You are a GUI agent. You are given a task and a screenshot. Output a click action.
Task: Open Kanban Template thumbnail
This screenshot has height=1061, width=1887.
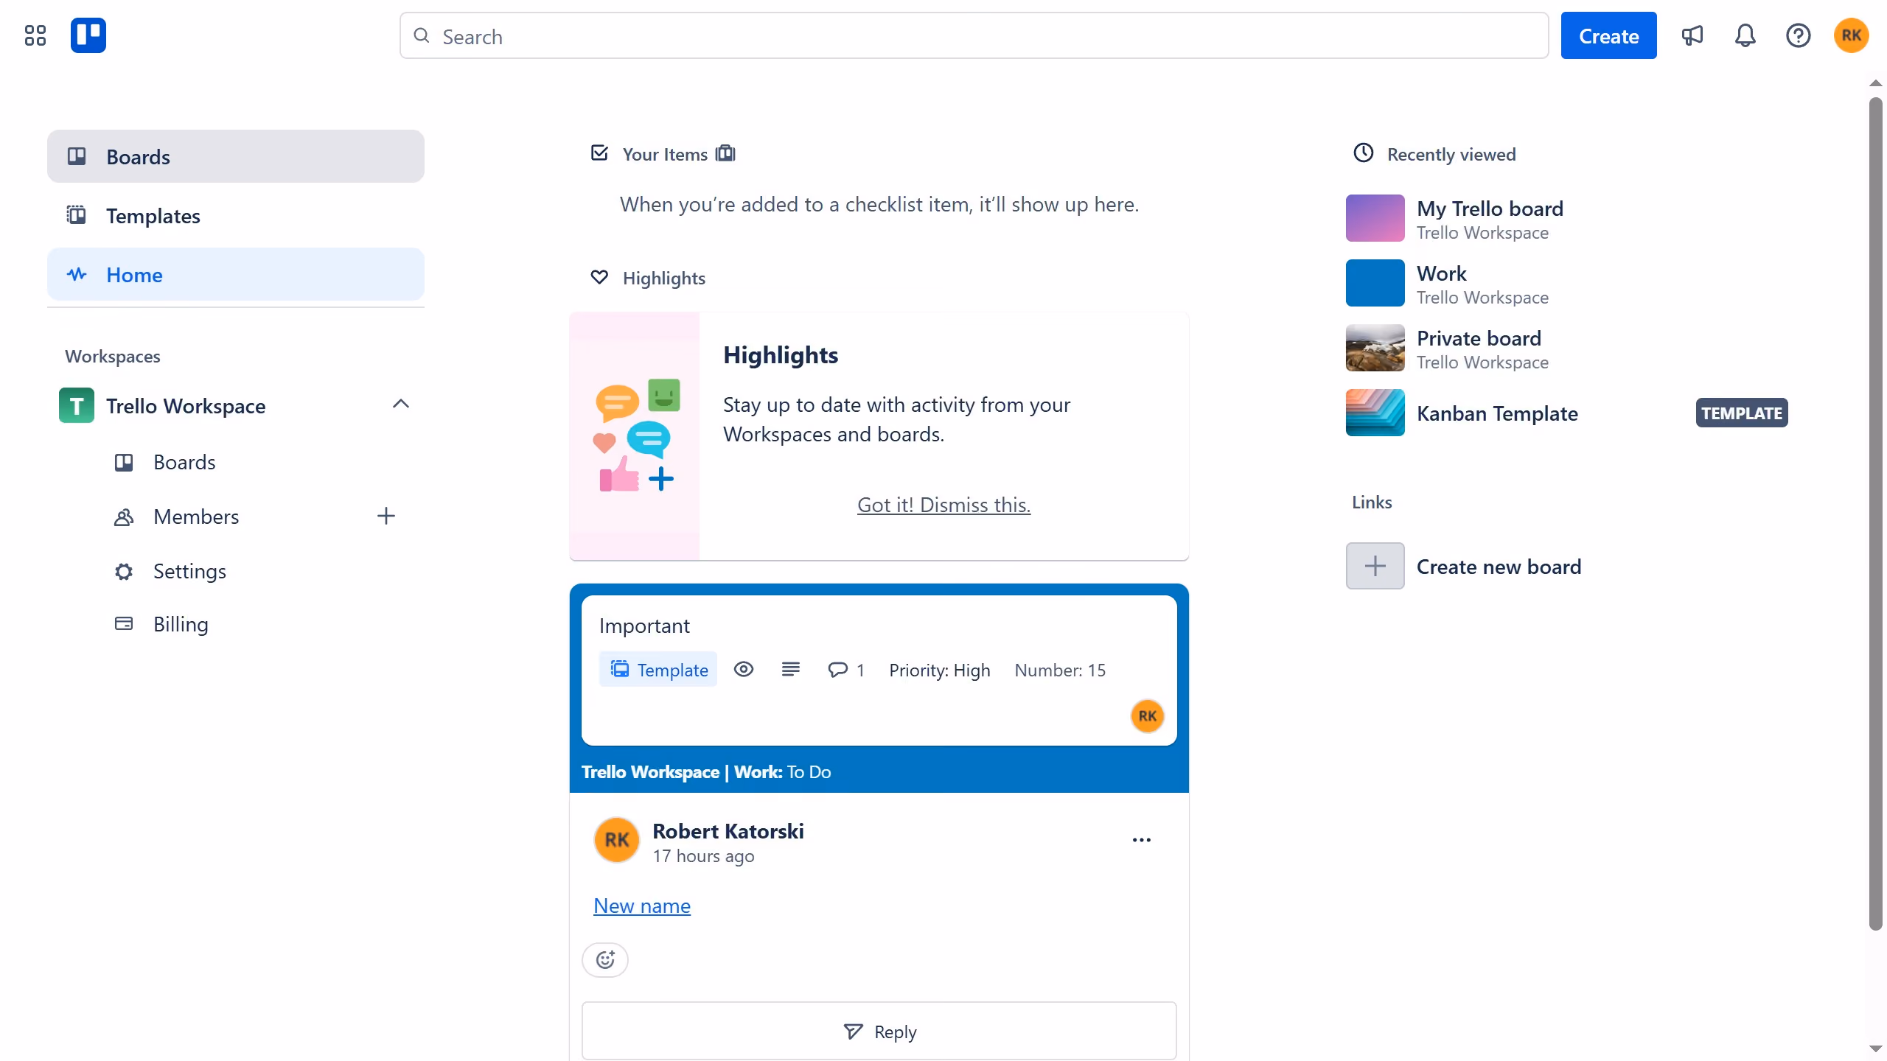pyautogui.click(x=1375, y=413)
